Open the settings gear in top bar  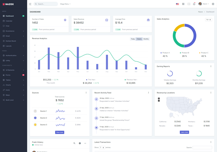pyautogui.click(x=213, y=4)
